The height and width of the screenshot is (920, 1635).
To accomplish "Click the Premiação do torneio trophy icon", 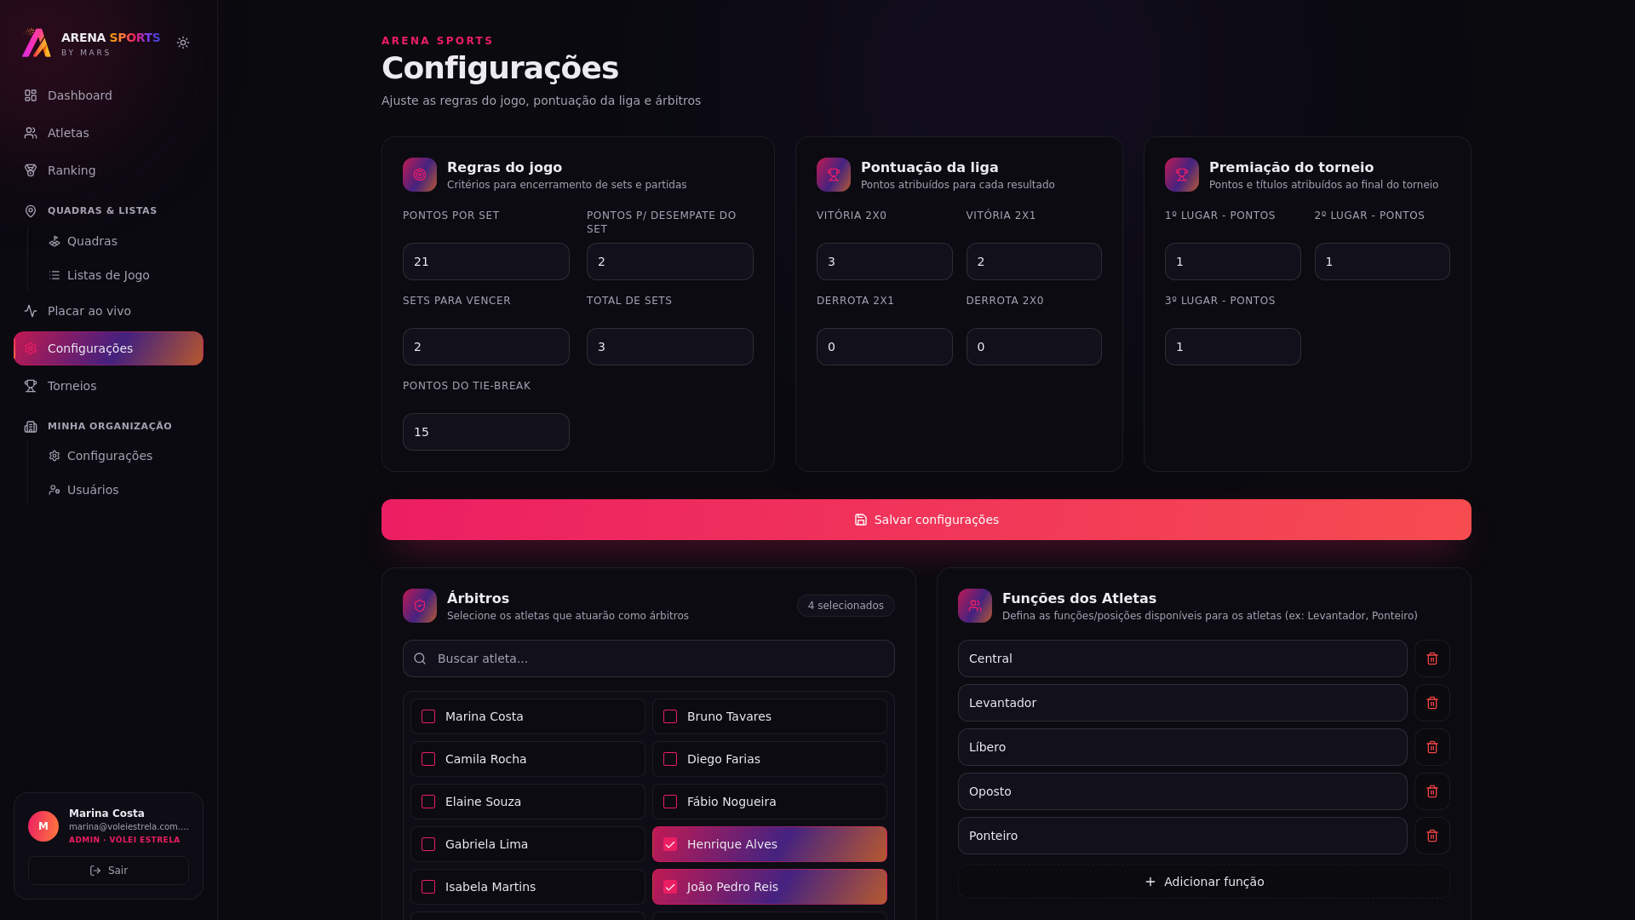I will click(x=1182, y=175).
